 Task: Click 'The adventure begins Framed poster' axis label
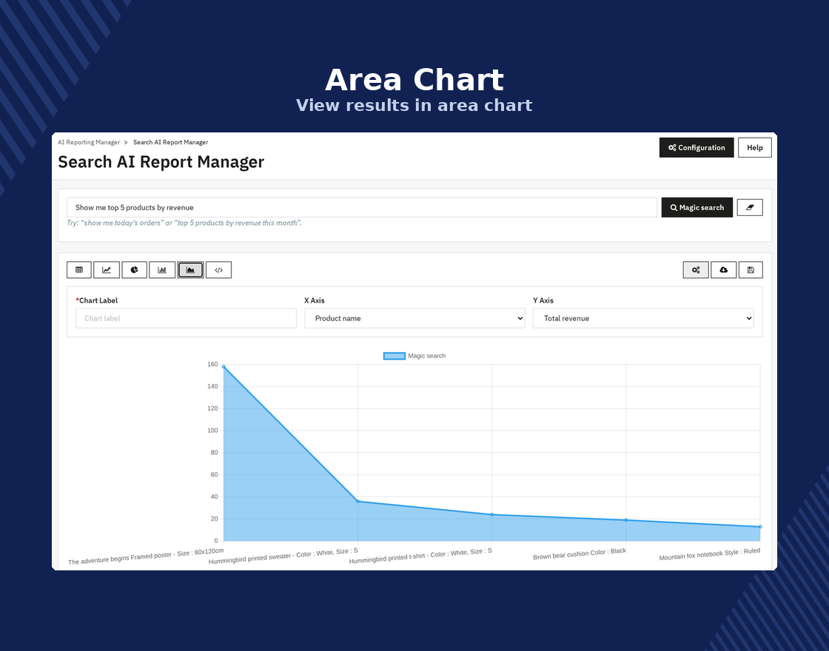click(146, 556)
